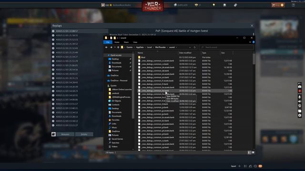
Task: Open pinned Downloads under Quick access
Action: tap(116, 63)
